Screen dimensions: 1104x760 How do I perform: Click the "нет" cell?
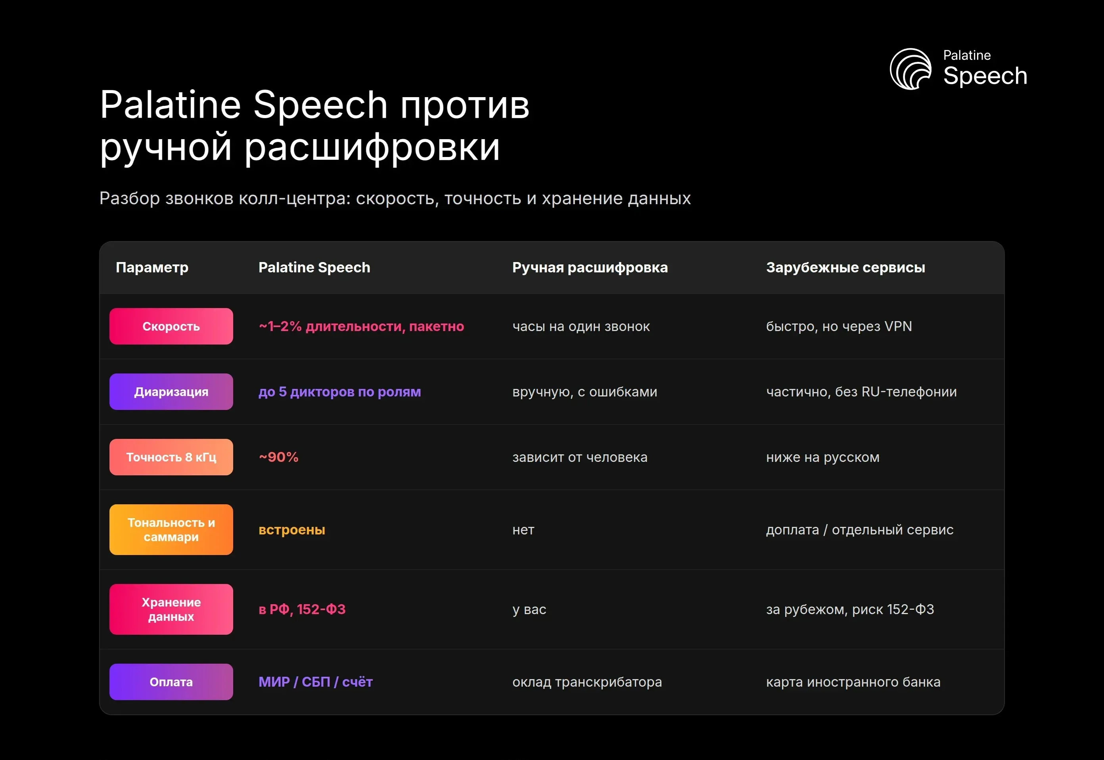(x=523, y=530)
